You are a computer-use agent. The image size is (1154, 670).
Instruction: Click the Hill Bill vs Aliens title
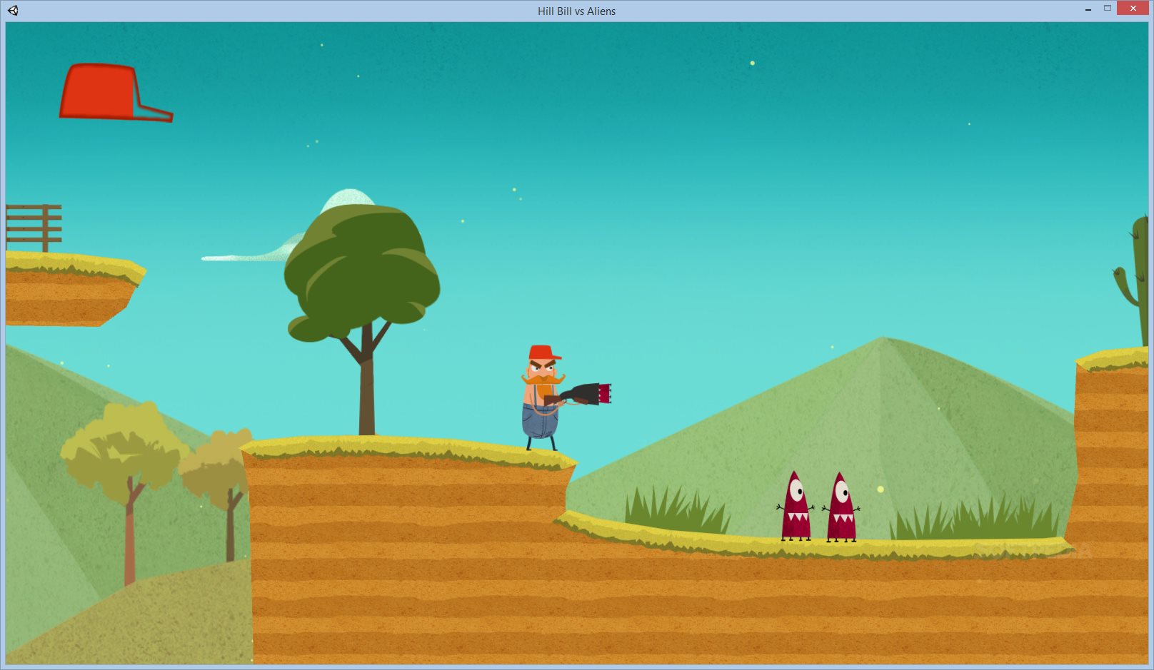[x=576, y=11]
